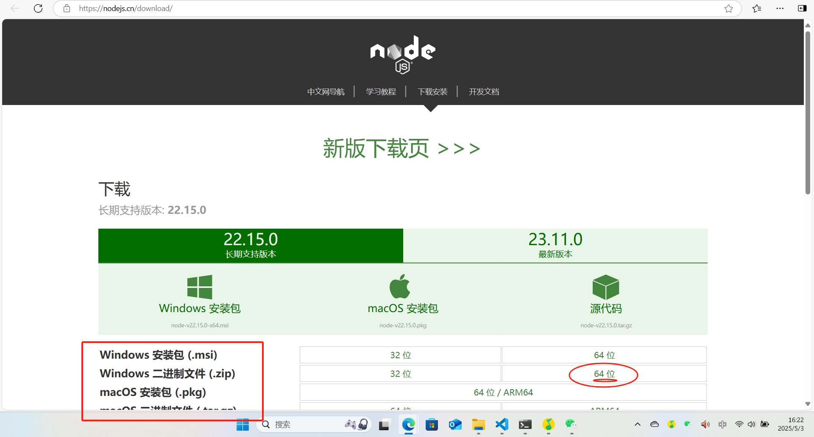Click the WeChat icon in the system tray
Viewport: 814px width, 437px height.
(688, 424)
